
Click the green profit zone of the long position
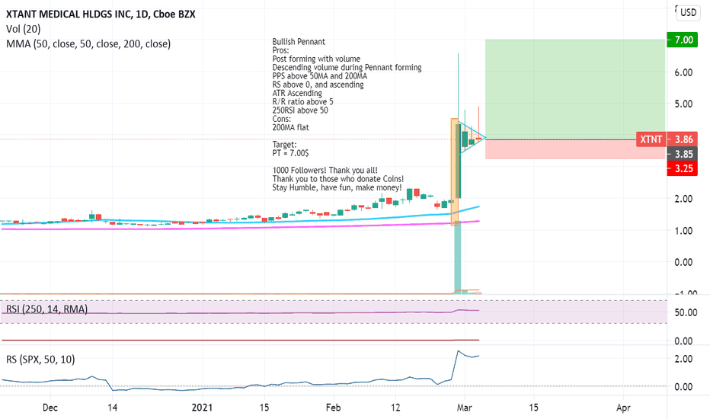click(x=575, y=89)
